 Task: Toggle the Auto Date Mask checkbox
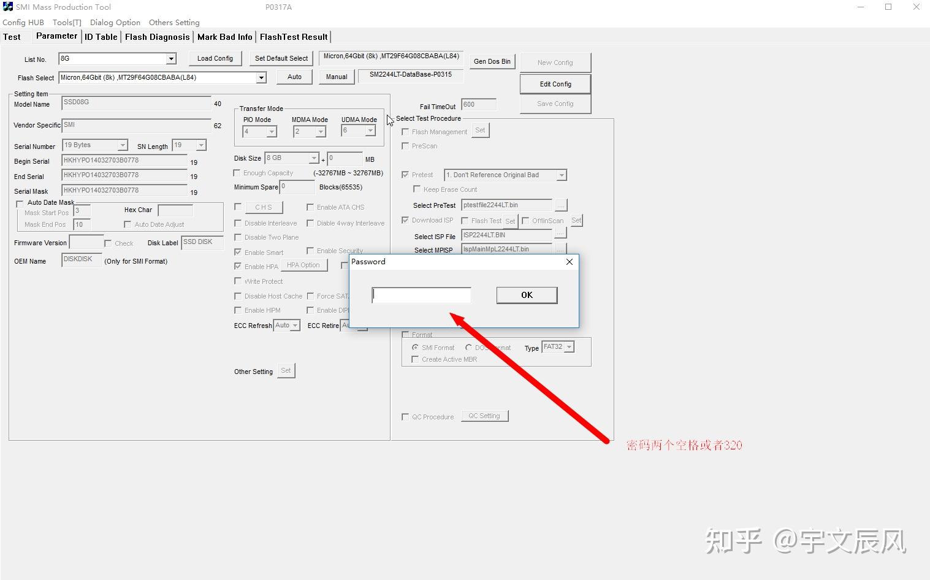coord(20,203)
